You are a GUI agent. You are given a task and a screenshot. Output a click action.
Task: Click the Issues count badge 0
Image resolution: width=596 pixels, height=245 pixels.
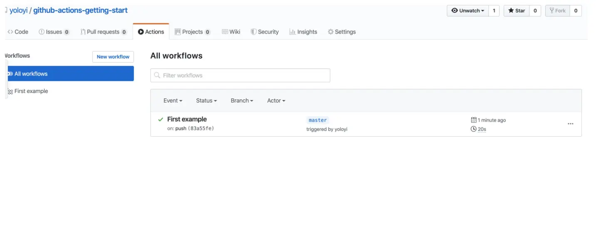pos(67,32)
